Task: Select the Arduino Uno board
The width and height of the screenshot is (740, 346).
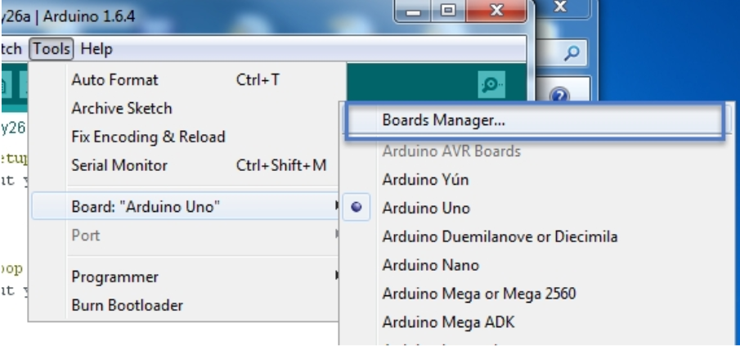Action: [538, 208]
